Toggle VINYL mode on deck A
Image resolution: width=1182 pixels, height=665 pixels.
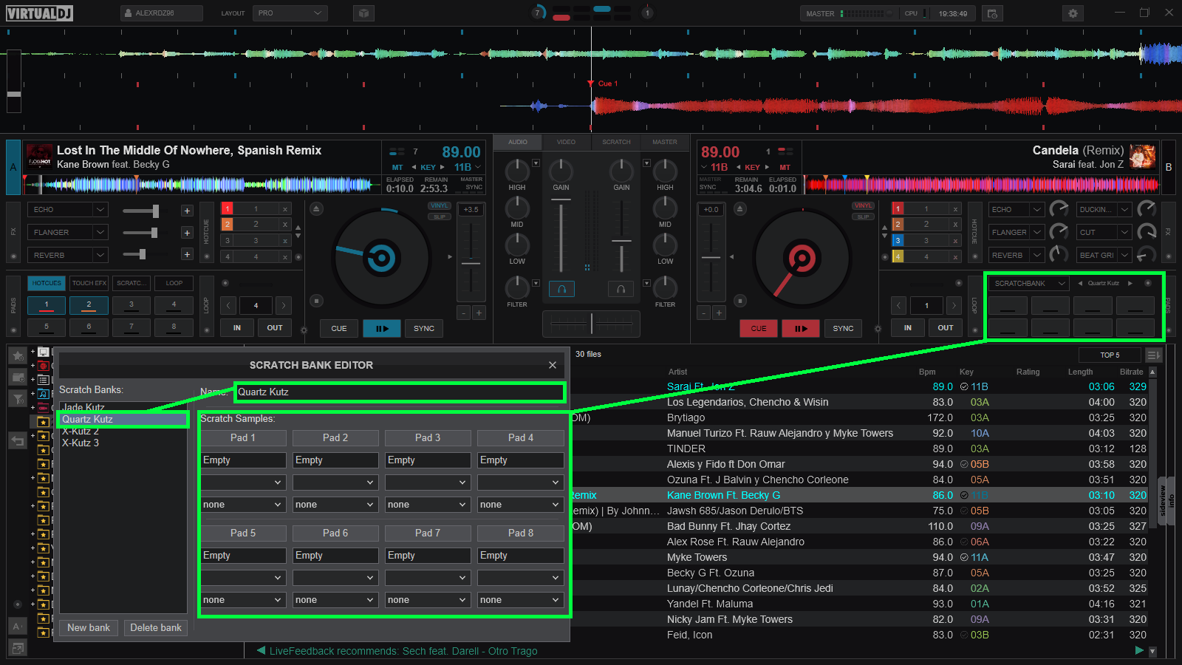(440, 206)
